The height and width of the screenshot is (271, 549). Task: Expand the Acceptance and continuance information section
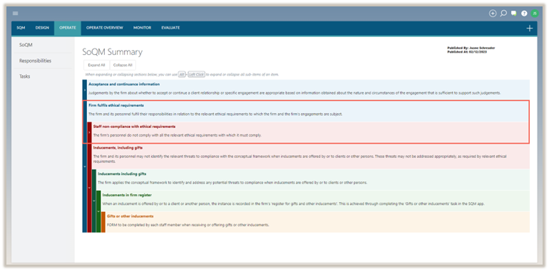pos(84,90)
